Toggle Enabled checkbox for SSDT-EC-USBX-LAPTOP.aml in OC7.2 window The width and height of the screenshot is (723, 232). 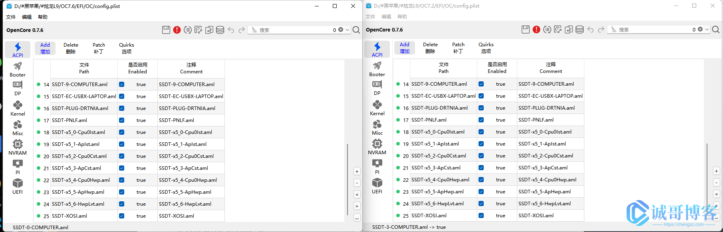tap(481, 96)
